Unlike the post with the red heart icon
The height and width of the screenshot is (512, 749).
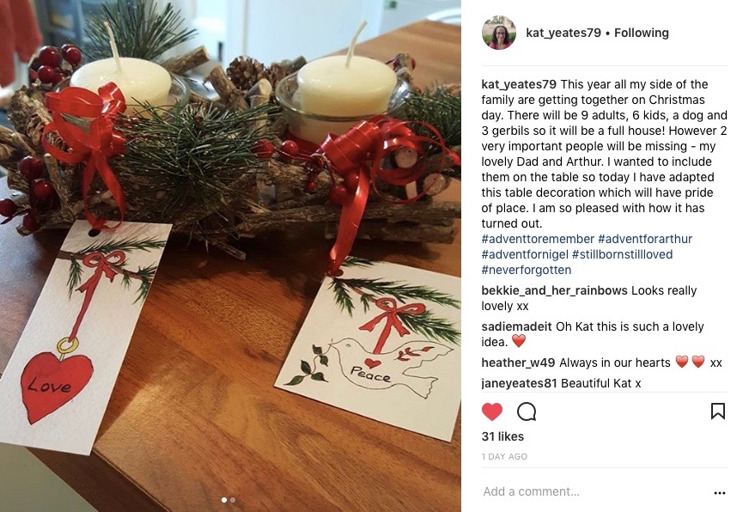tap(492, 411)
